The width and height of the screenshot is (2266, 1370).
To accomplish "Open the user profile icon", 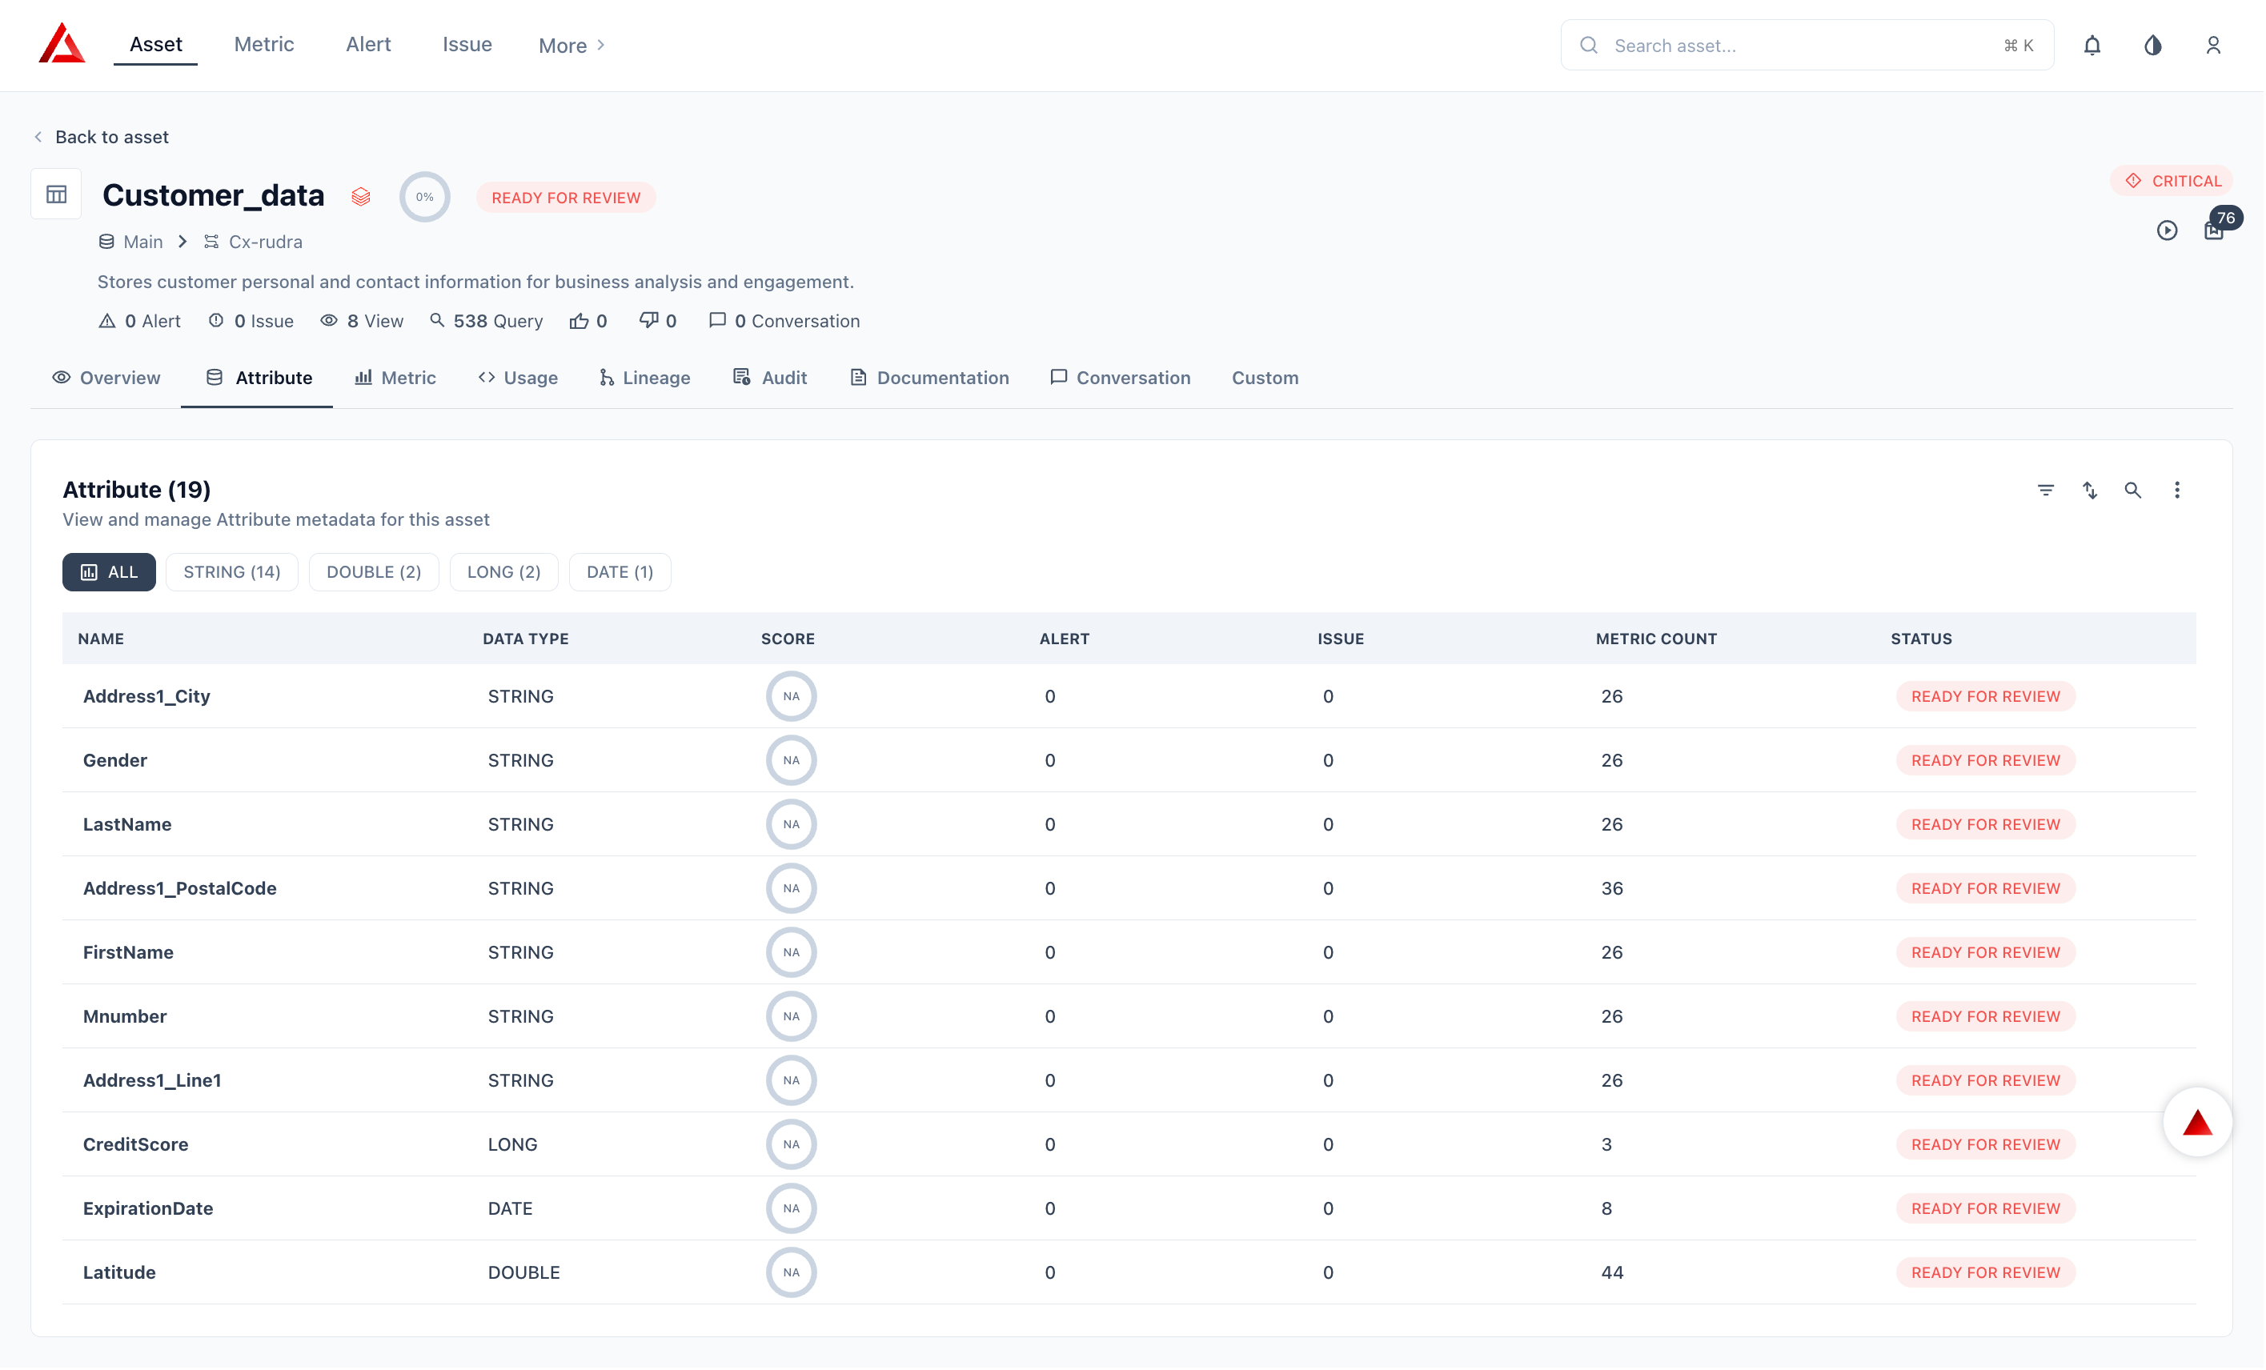I will click(x=2215, y=45).
